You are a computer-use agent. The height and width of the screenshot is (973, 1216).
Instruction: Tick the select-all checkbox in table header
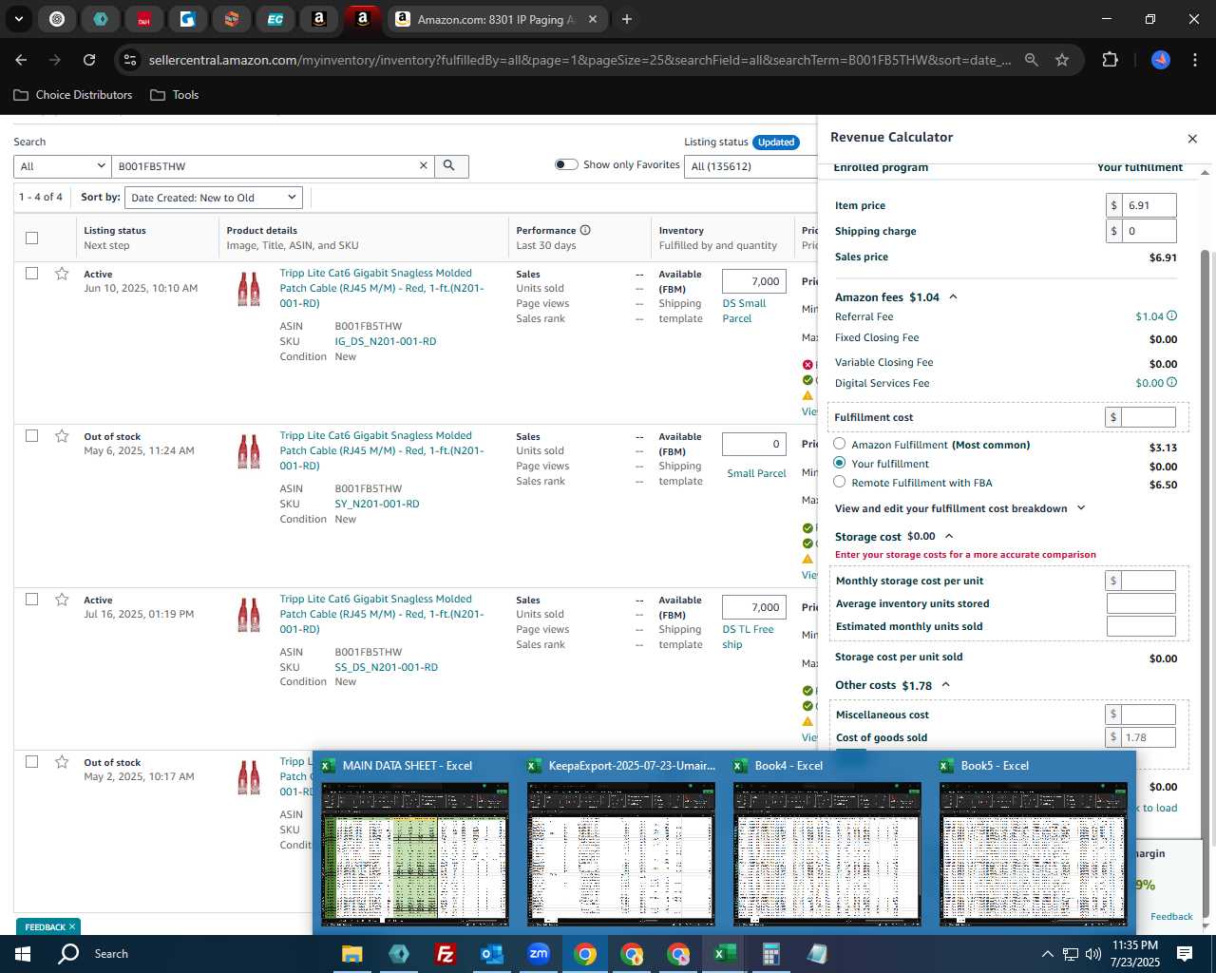point(32,238)
